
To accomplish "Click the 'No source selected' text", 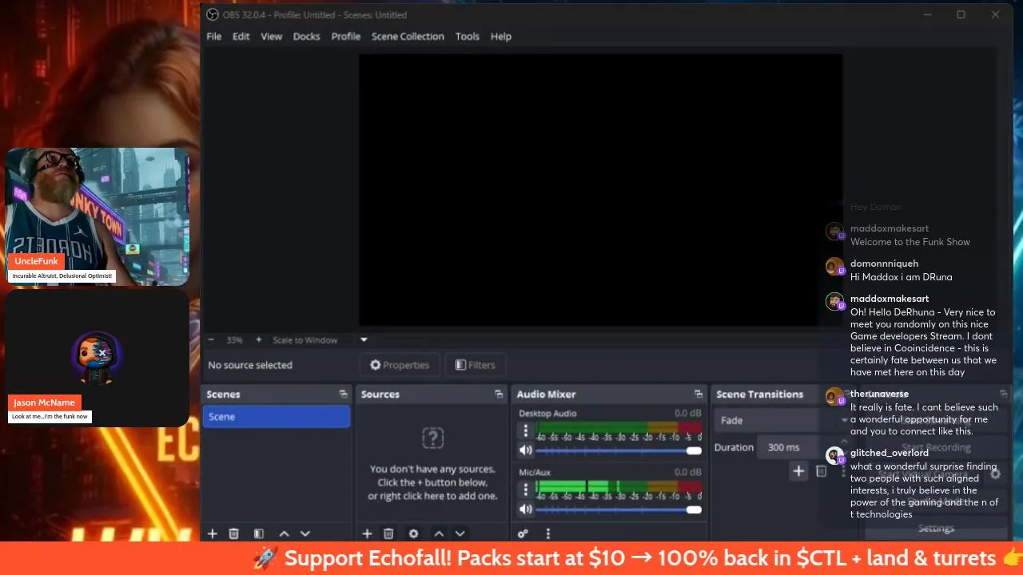I will pos(250,365).
